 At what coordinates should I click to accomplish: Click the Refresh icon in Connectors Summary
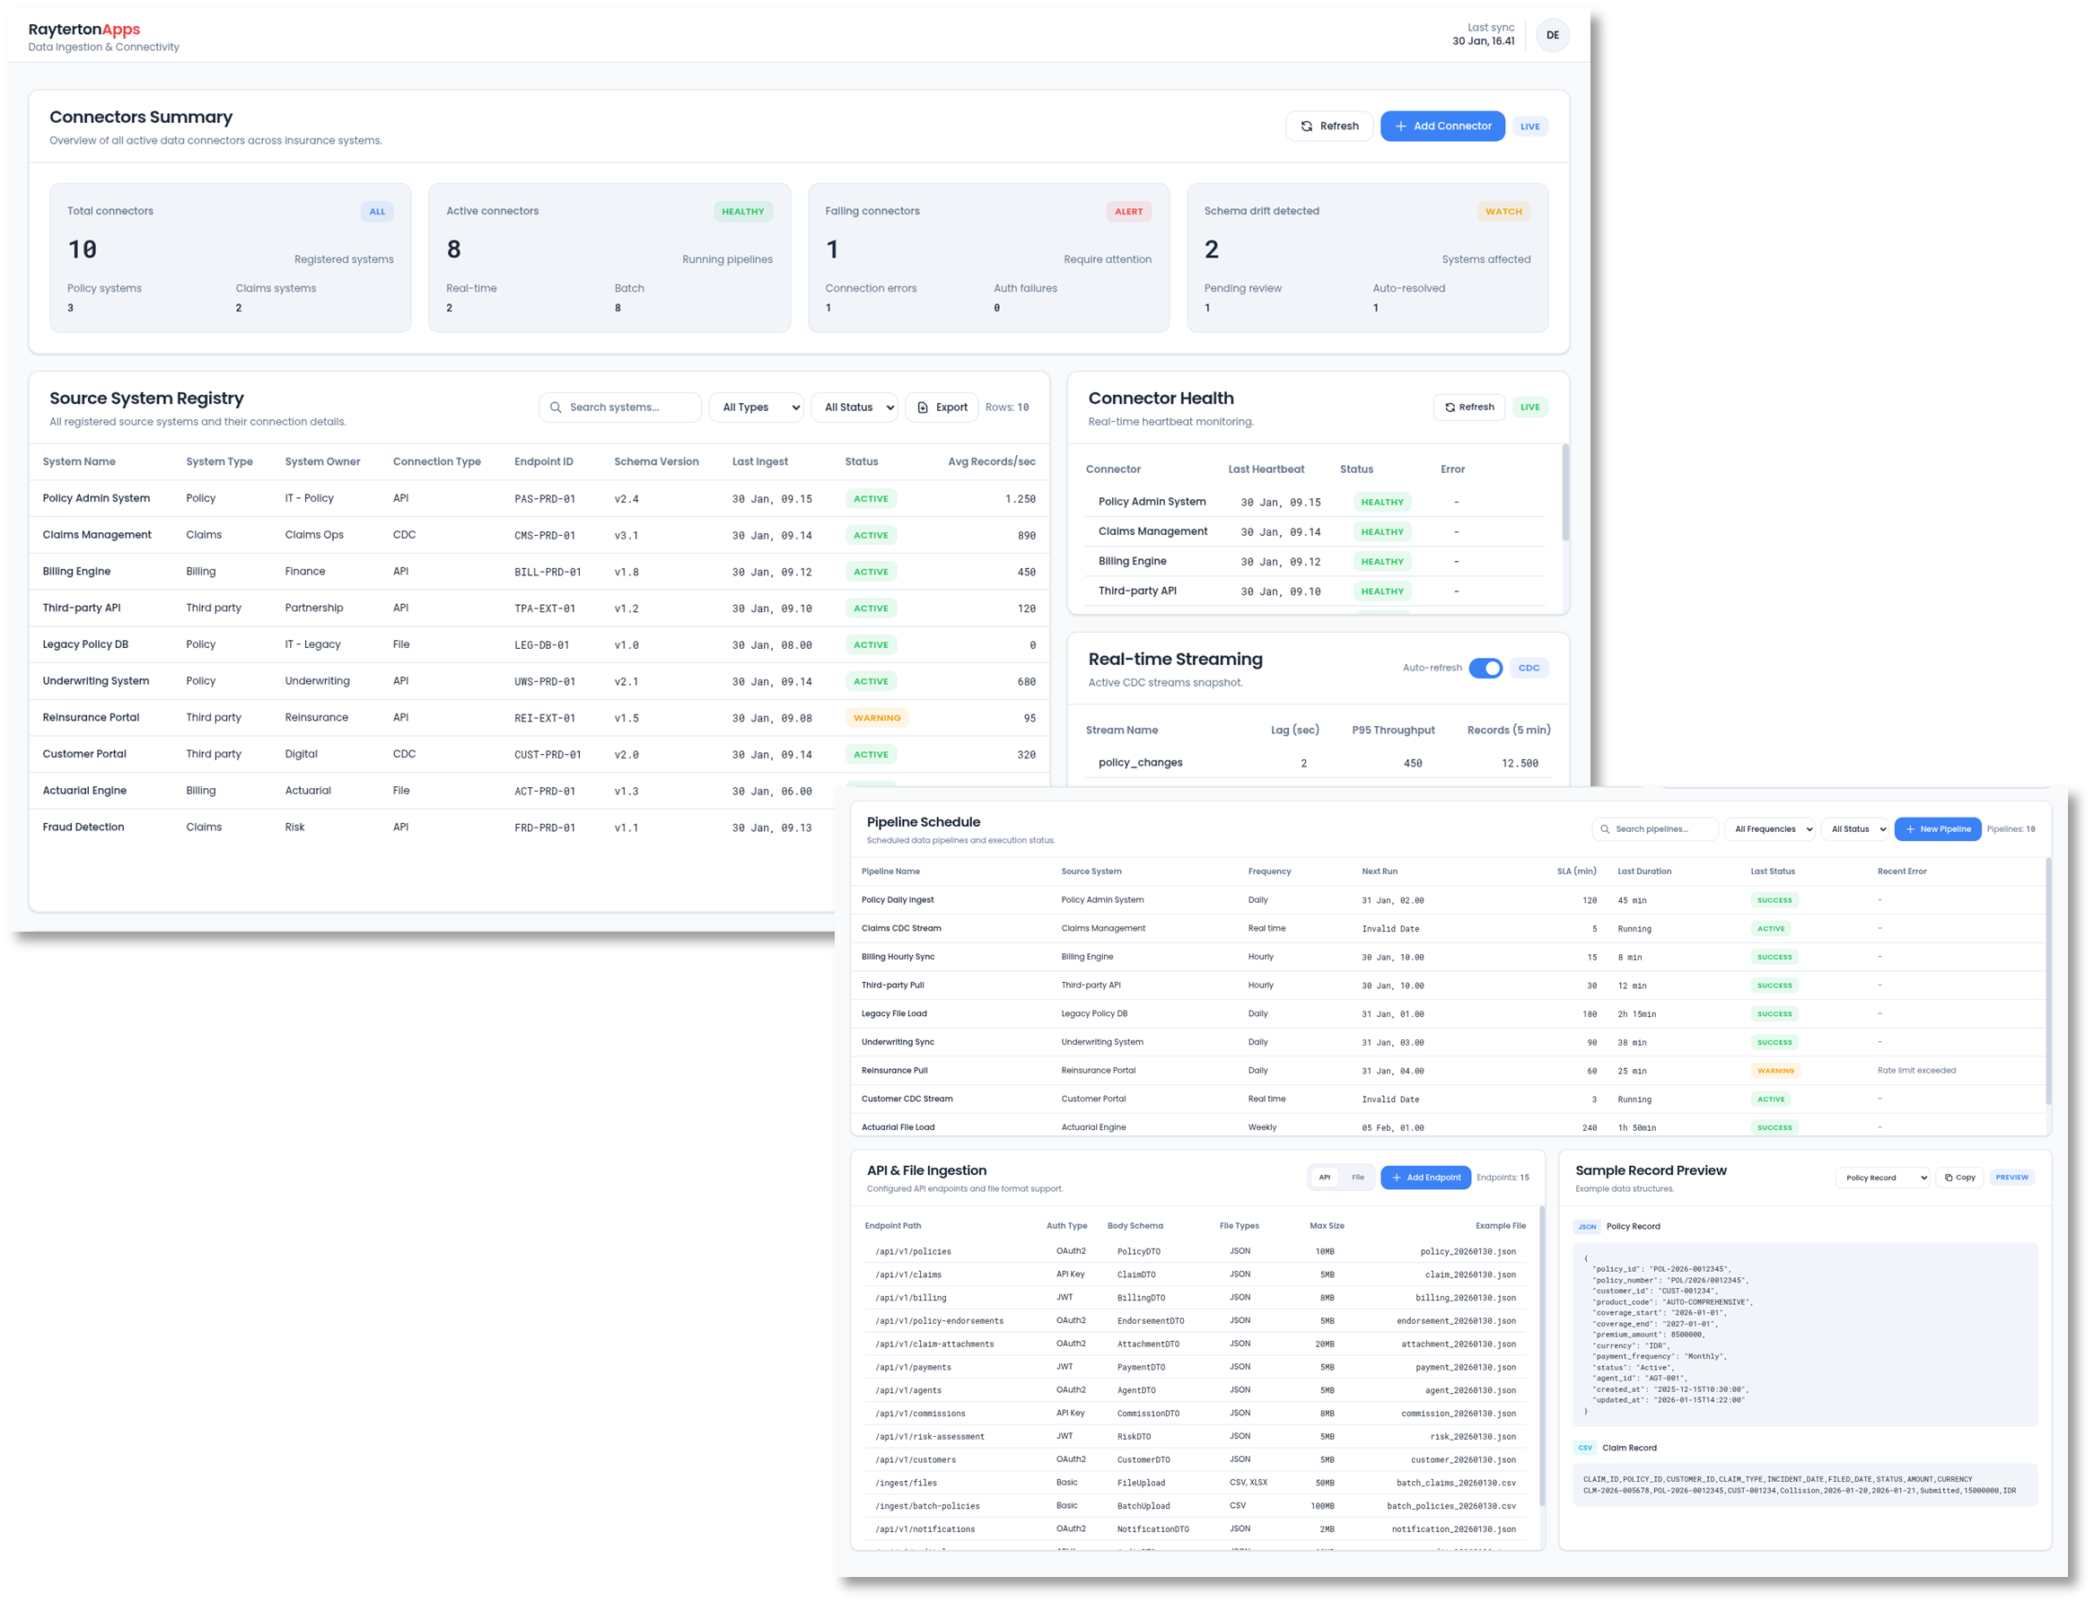click(x=1307, y=125)
